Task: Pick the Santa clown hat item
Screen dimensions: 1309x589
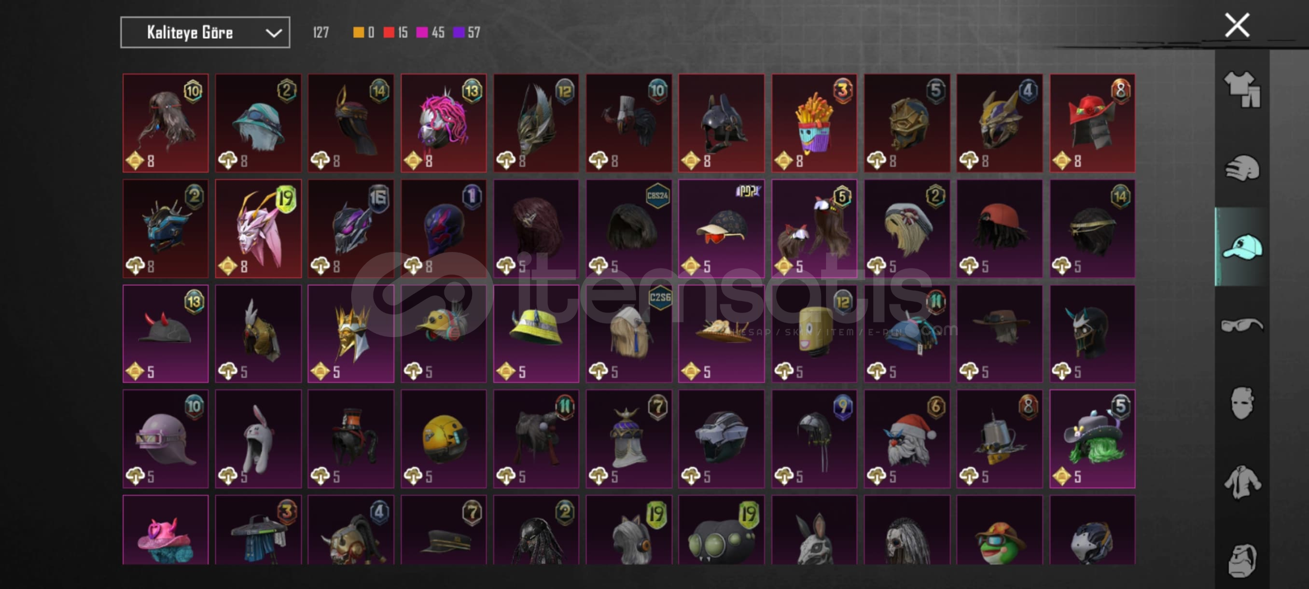Action: (907, 439)
